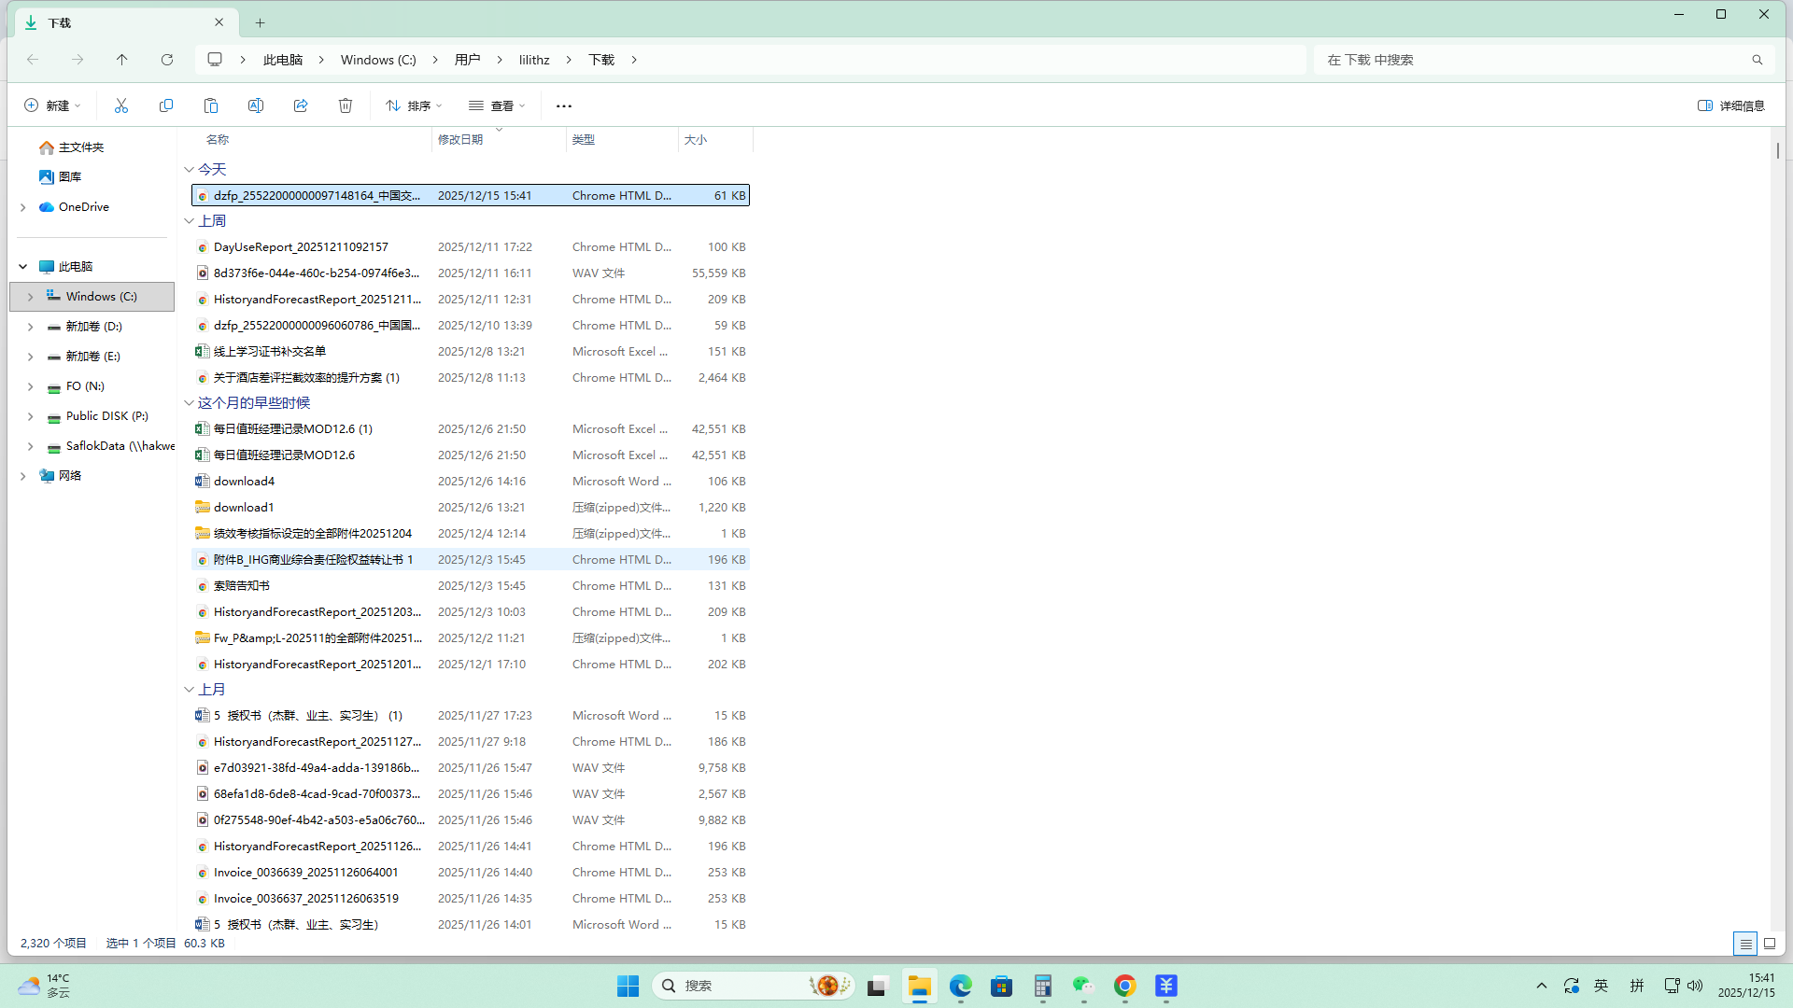Click the Refresh icon beside address bar

(x=167, y=60)
